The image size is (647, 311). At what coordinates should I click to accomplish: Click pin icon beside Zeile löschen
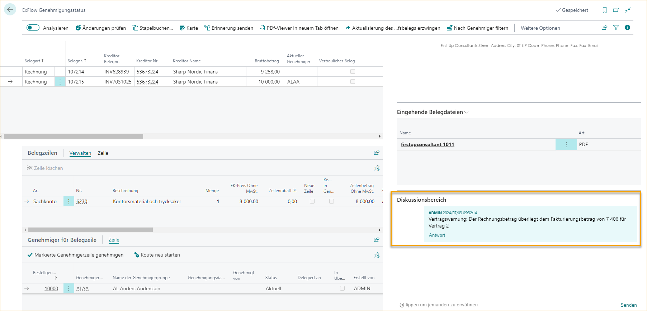[377, 168]
